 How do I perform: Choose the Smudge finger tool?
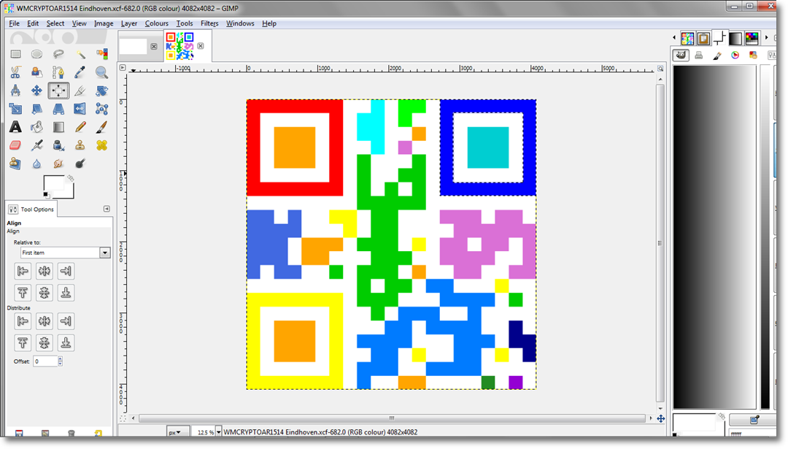58,164
